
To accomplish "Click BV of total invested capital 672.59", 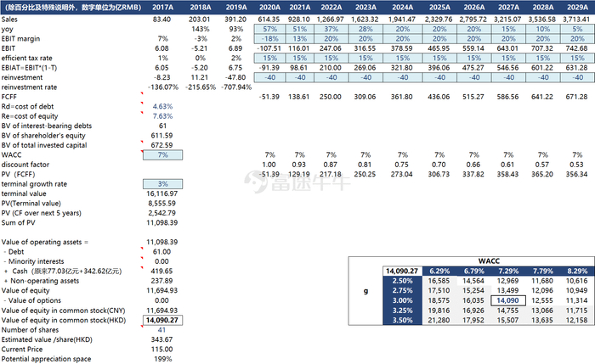I will (x=162, y=145).
